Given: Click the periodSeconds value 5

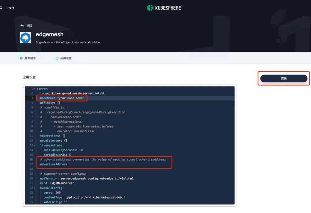Looking at the screenshot, I should [x=70, y=155].
